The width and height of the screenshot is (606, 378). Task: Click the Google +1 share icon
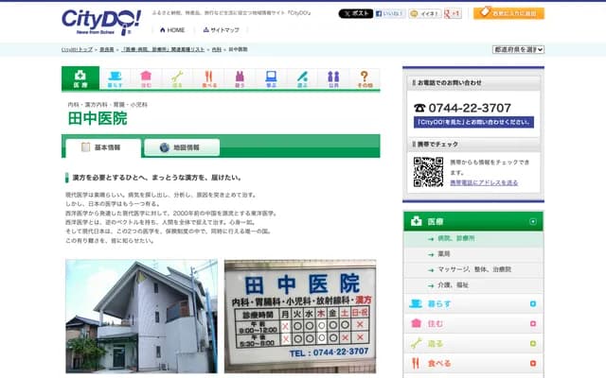(x=454, y=14)
